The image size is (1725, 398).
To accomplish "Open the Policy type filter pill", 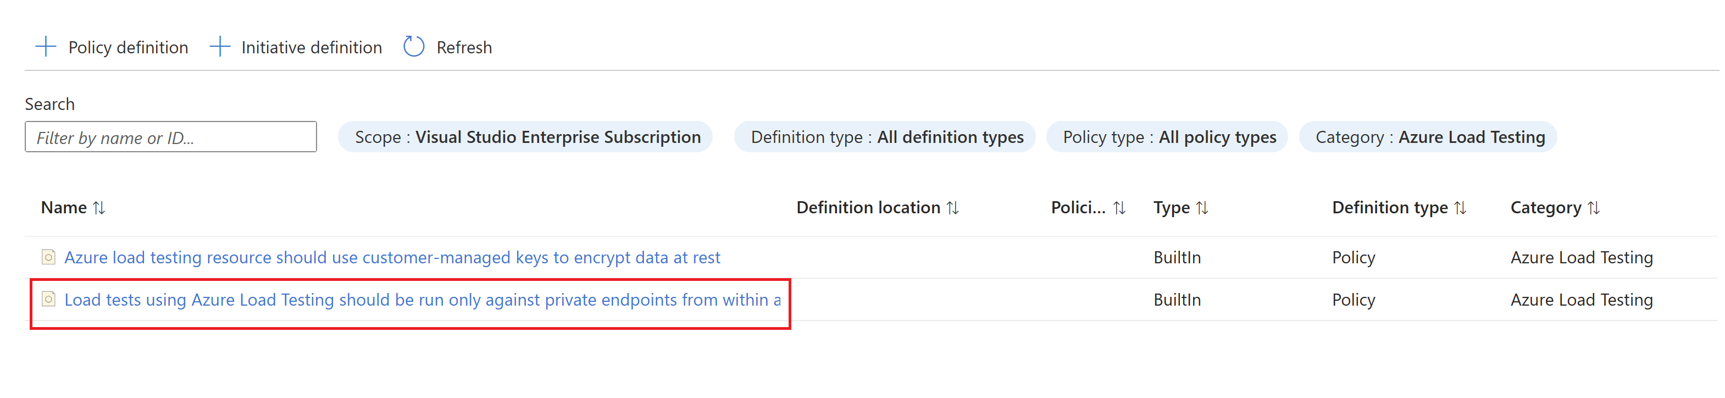I will pyautogui.click(x=1168, y=137).
